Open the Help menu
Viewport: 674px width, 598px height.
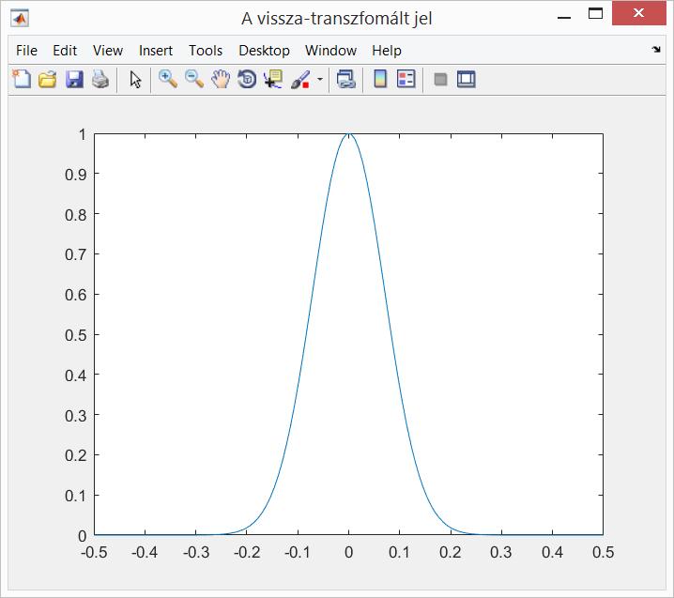point(387,51)
